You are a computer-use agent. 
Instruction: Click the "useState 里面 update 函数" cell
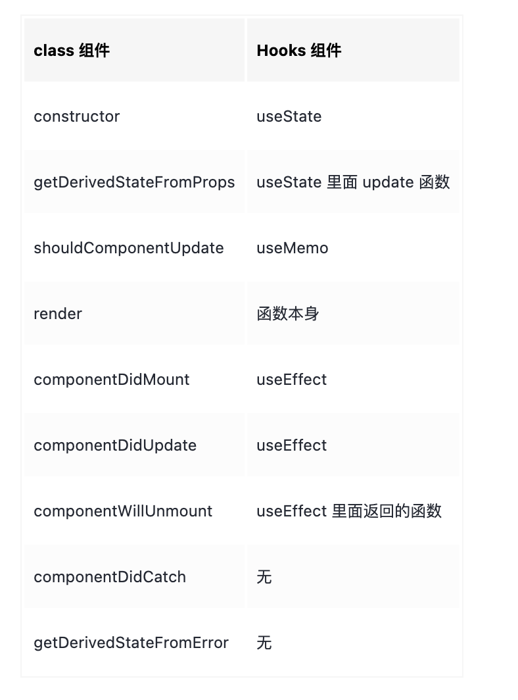pos(353,182)
